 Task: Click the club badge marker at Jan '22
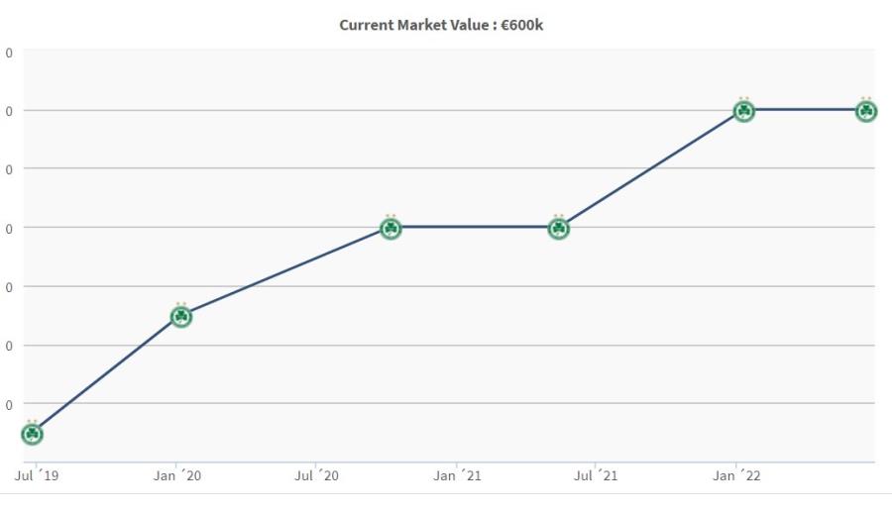tap(744, 111)
